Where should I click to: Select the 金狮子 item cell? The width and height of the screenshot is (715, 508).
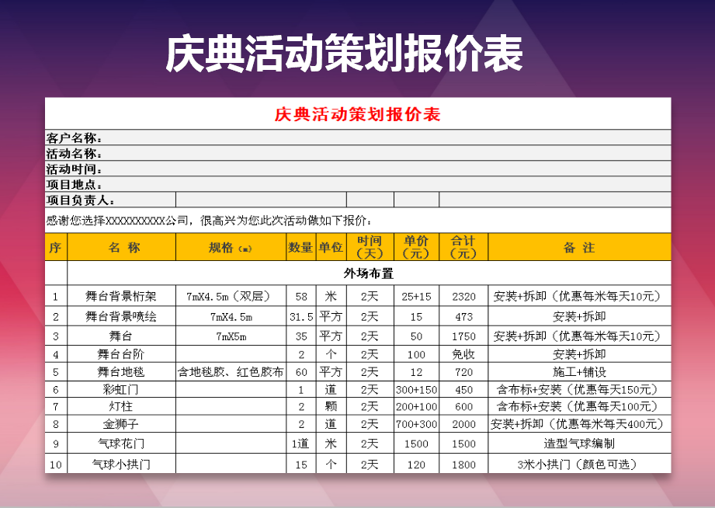coord(121,424)
